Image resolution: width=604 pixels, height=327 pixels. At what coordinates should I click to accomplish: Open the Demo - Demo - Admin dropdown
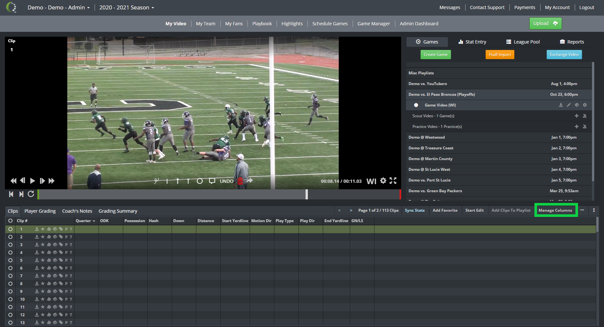[59, 7]
